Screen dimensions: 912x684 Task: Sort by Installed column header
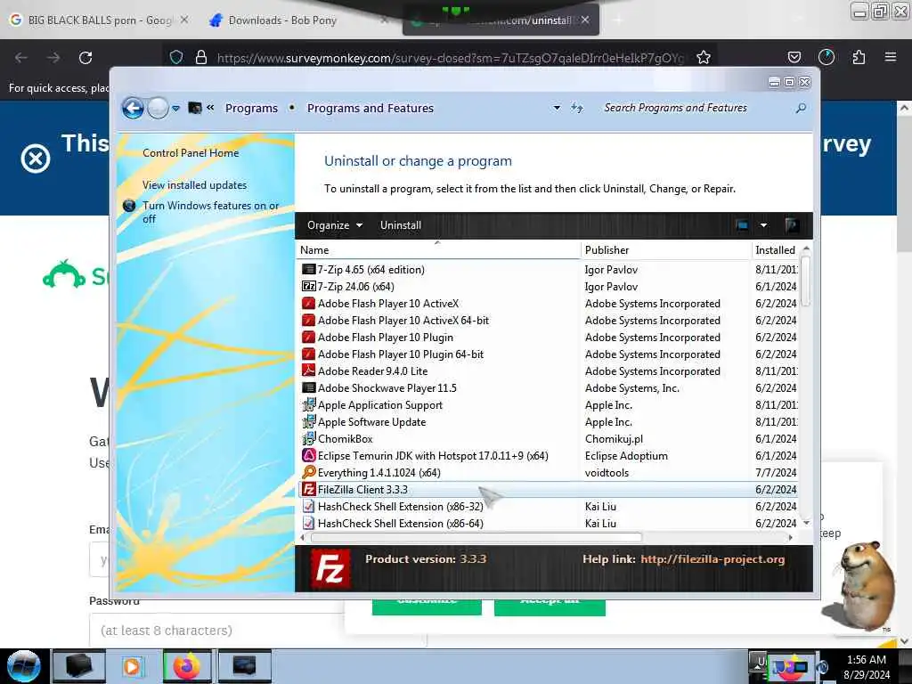777,250
